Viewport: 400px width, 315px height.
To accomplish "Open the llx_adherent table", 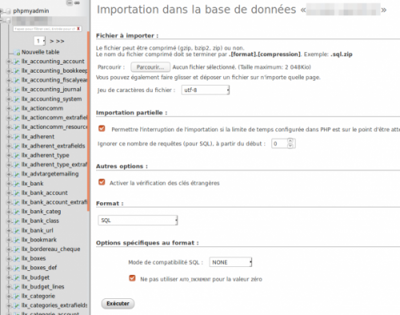I will 38,137.
